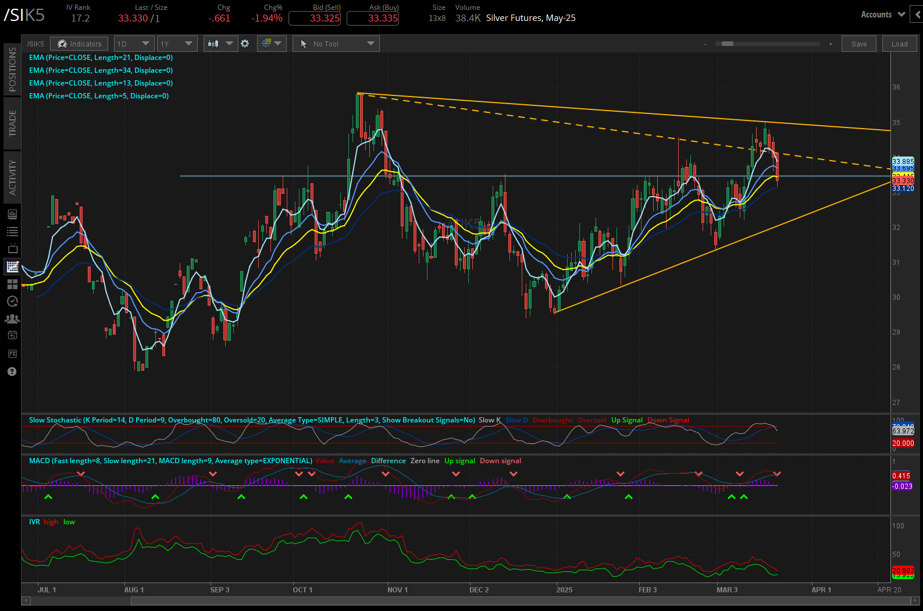Click the Bid (Sell) 33.325 price button
Image resolution: width=923 pixels, height=611 pixels.
point(315,18)
